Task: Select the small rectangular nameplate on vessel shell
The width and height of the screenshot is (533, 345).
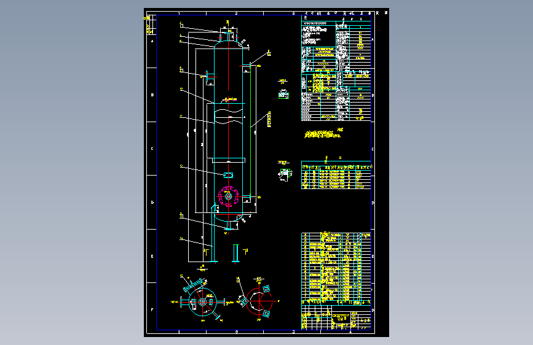Action: click(229, 175)
